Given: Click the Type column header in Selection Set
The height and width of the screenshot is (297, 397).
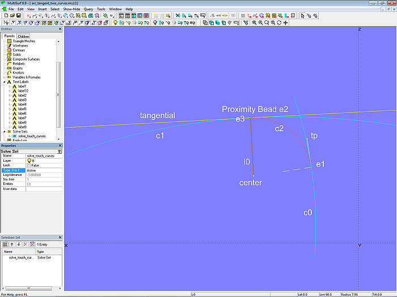Looking at the screenshot, I should pos(41,251).
